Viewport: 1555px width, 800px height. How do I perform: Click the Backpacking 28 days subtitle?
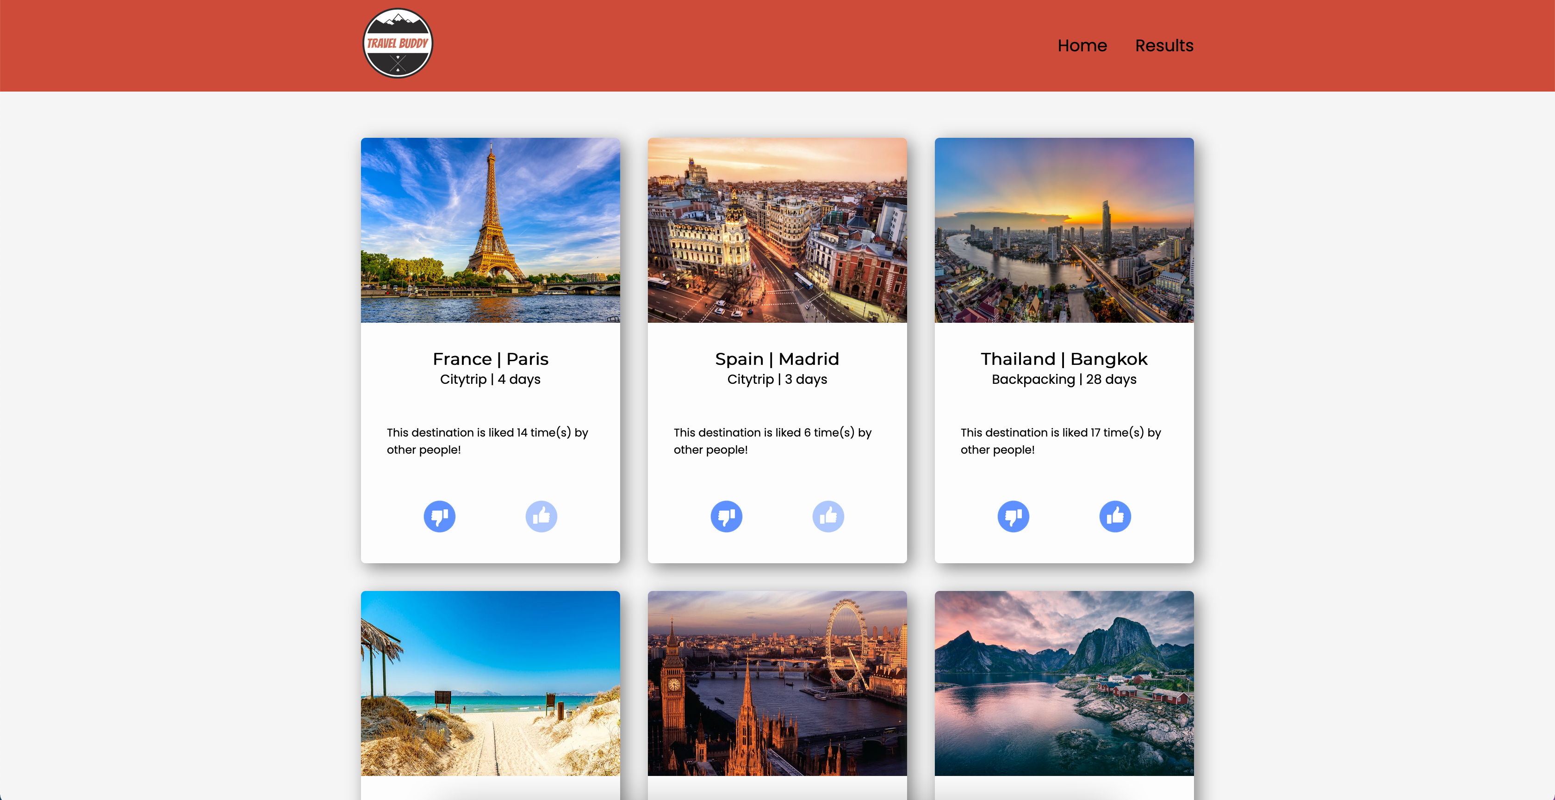(x=1064, y=380)
